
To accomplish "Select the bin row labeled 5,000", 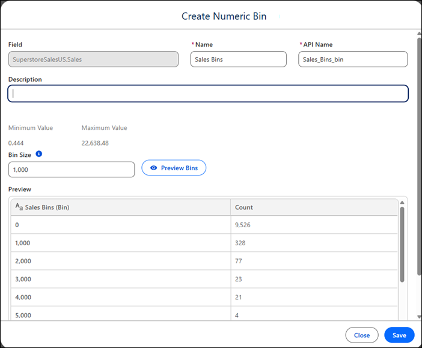I will (x=204, y=314).
